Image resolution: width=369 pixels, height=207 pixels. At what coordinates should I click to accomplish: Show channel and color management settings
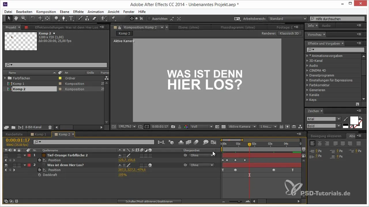coord(186,126)
